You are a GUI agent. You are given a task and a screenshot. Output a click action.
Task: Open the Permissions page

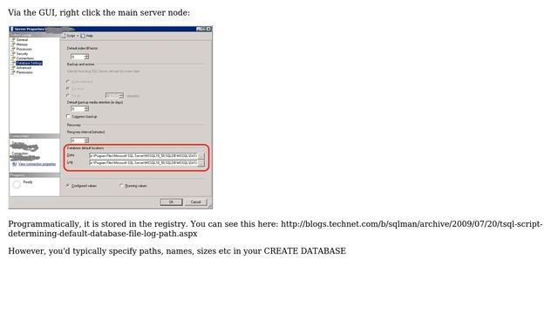click(24, 72)
